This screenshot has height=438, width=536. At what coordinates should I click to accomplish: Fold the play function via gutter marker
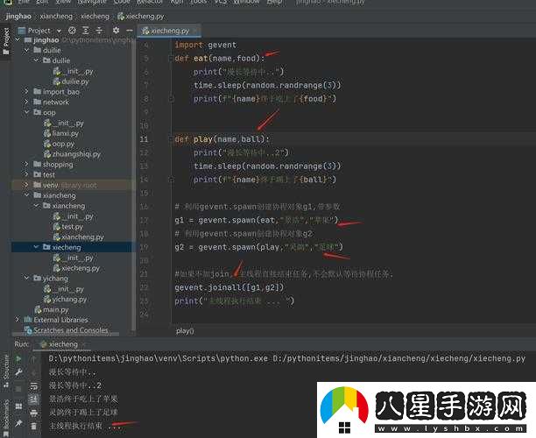pos(171,139)
